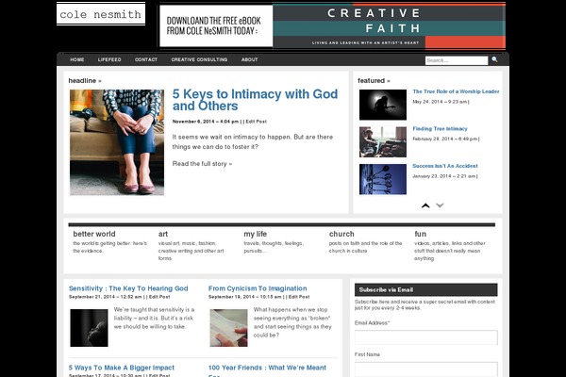Click the Sensitivity post dark thumbnail

click(90, 328)
